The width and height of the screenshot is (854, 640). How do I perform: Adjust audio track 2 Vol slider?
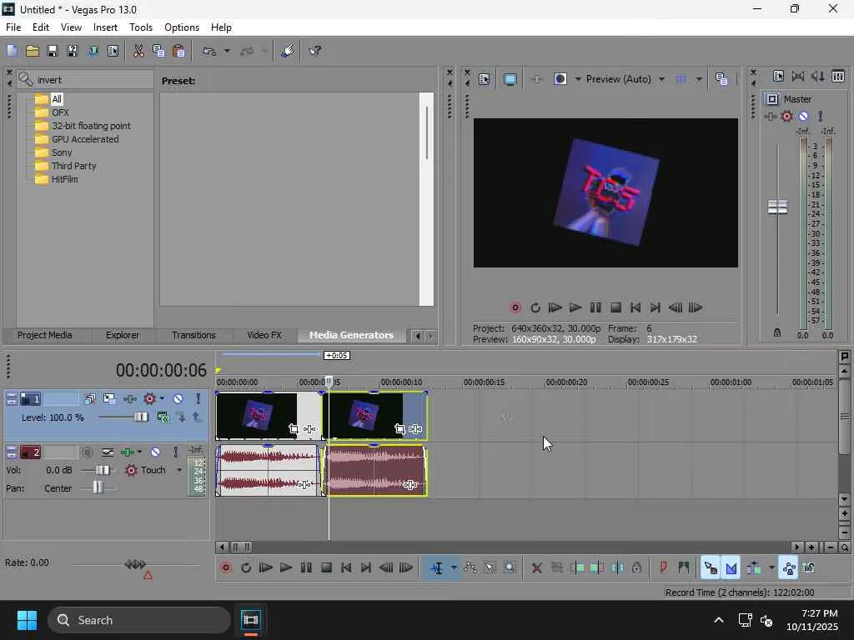102,470
